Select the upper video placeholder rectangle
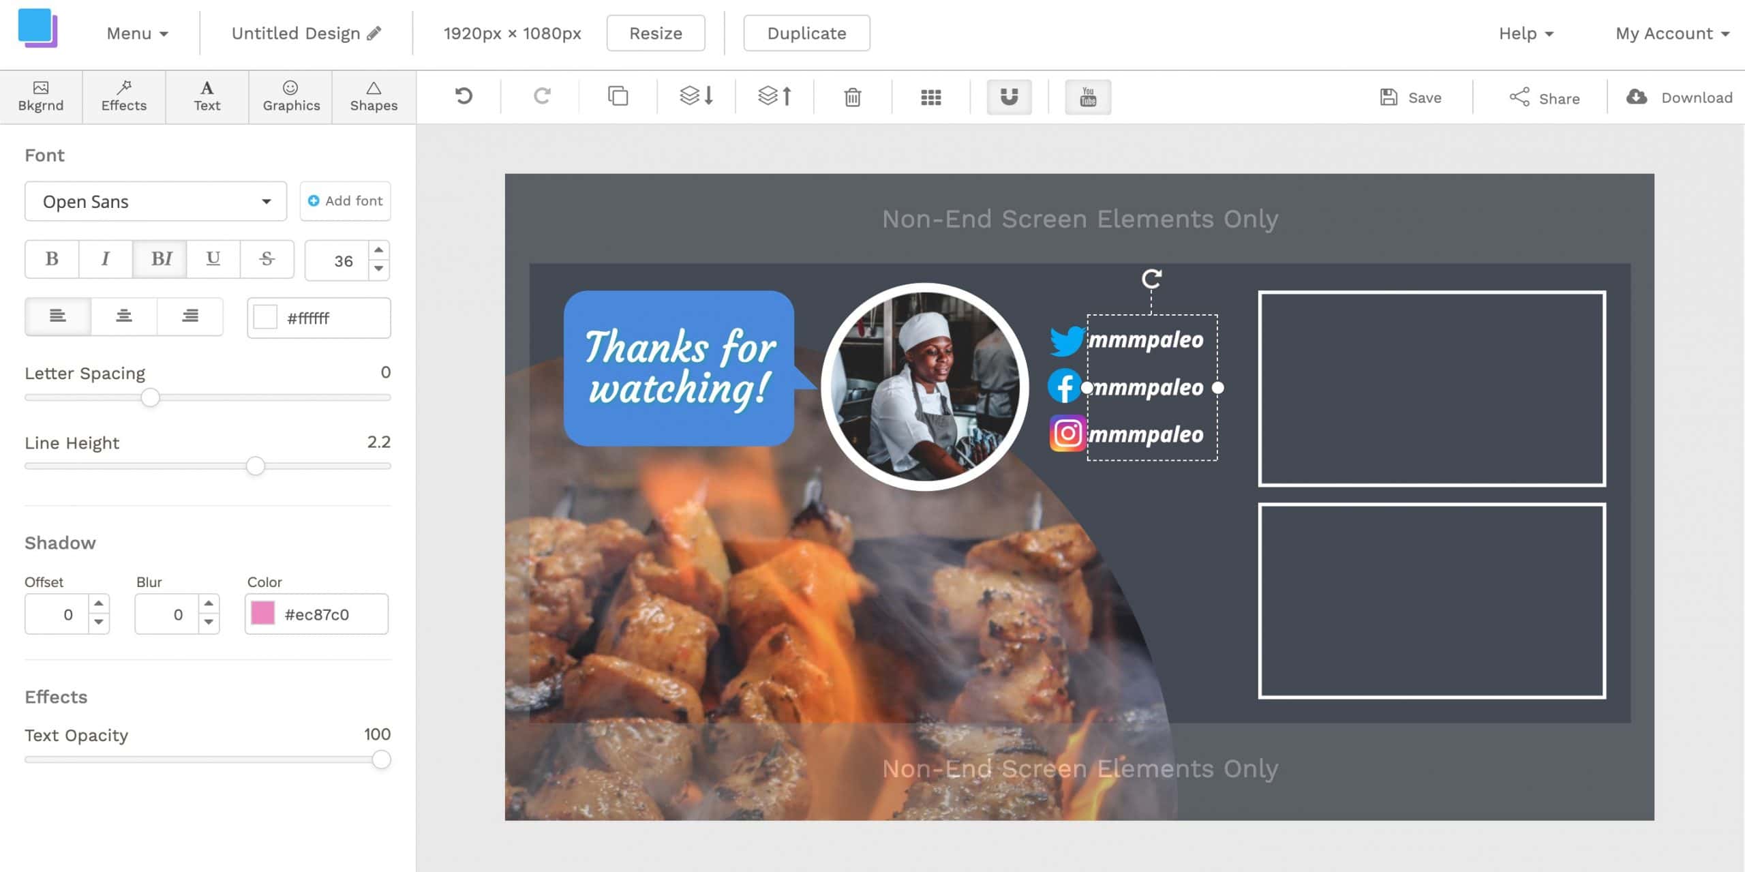Screen dimensions: 1745x872 click(1431, 389)
